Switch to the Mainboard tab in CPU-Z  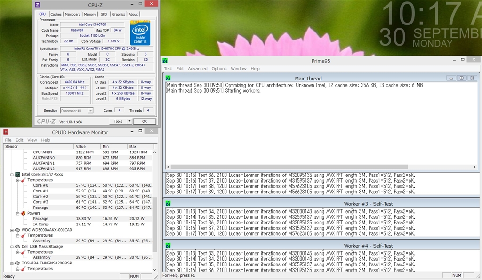(x=72, y=14)
